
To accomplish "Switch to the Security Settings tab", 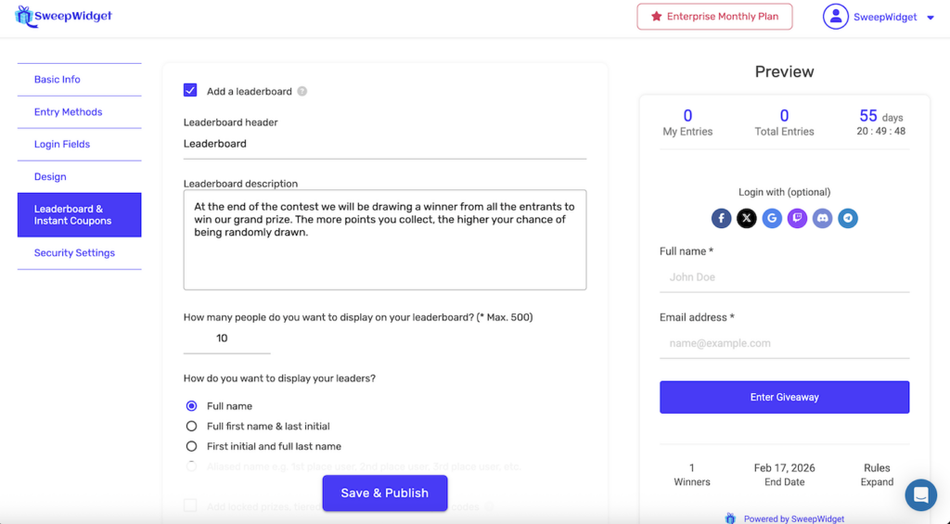I will (74, 253).
